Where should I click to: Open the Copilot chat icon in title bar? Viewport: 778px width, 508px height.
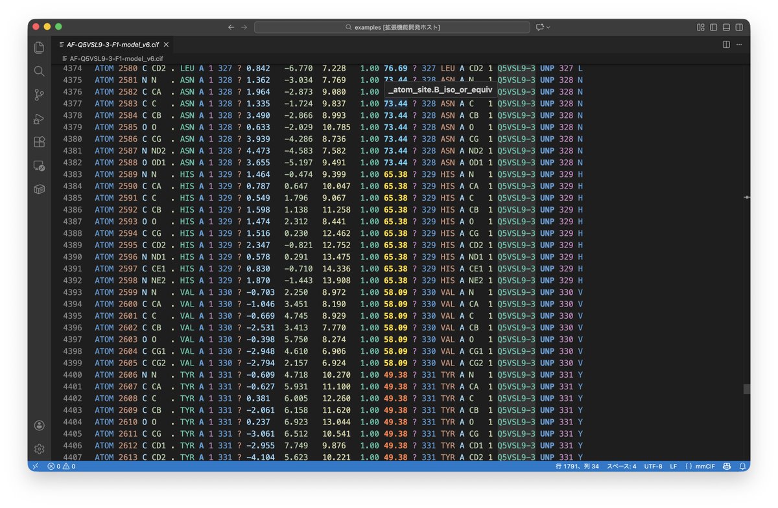click(540, 27)
